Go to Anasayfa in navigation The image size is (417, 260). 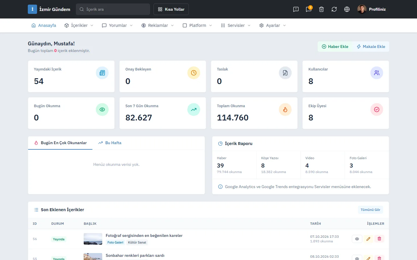pyautogui.click(x=44, y=25)
